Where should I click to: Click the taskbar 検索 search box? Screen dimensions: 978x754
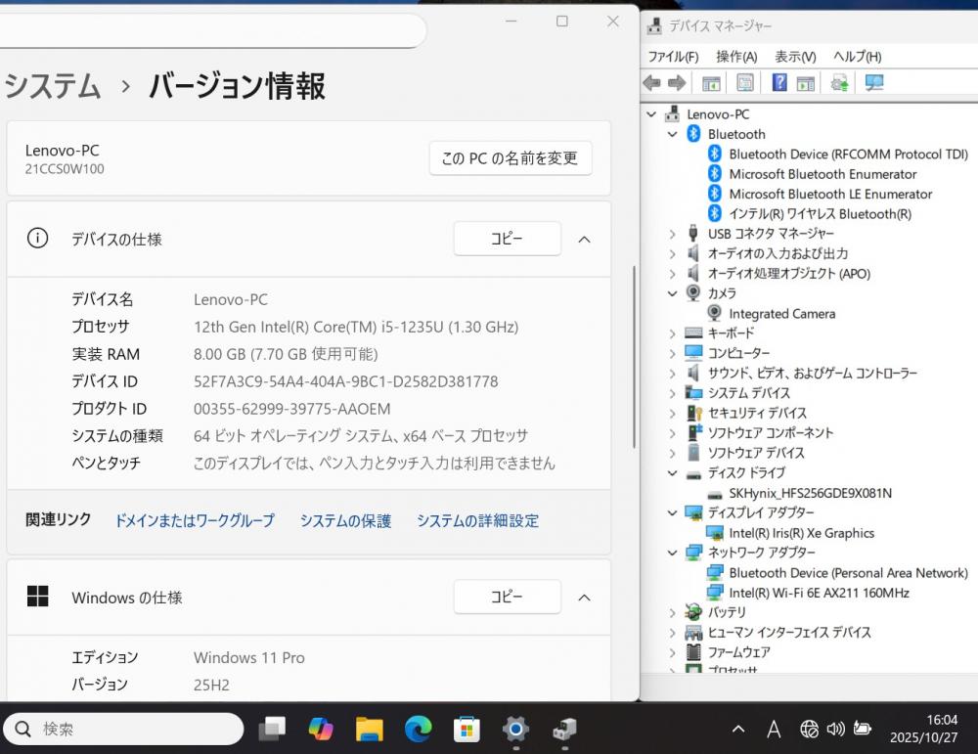point(124,729)
